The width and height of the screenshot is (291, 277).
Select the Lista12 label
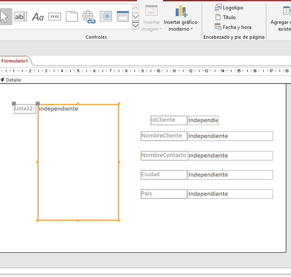(24, 109)
